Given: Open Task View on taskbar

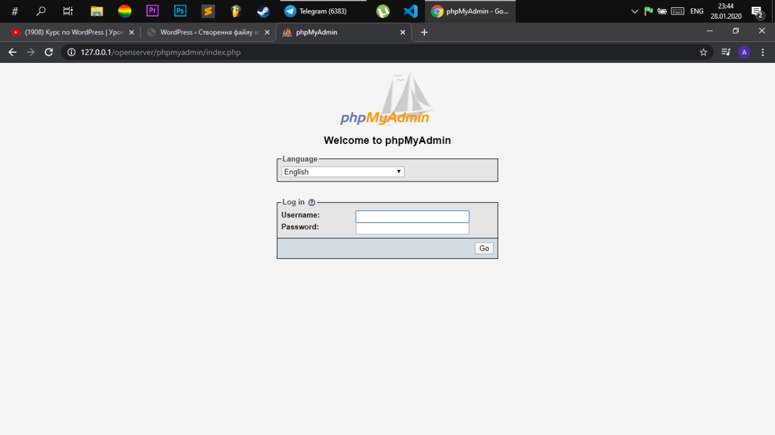Looking at the screenshot, I should coord(68,11).
